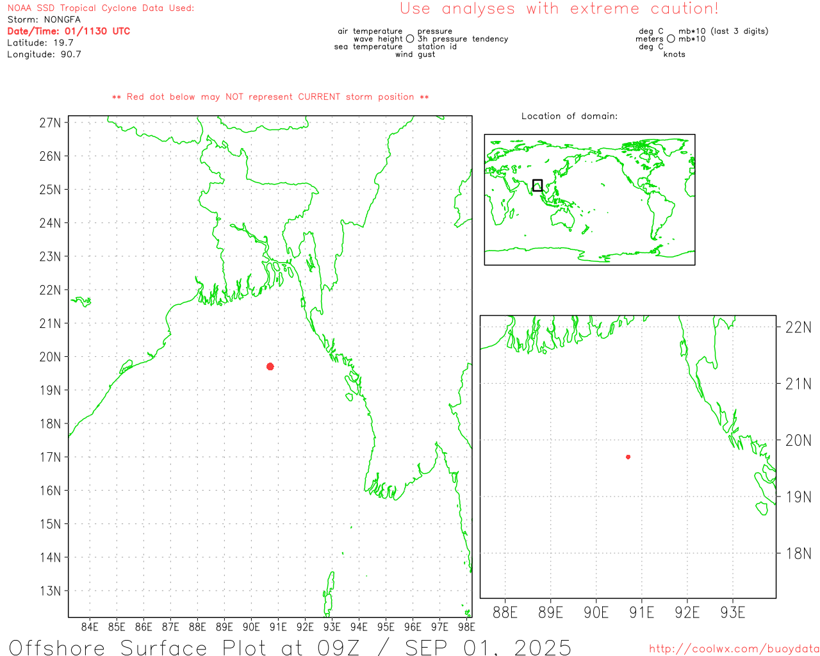Click 'Use analyses with extreme caution!' warning
The height and width of the screenshot is (656, 820).
pyautogui.click(x=559, y=9)
